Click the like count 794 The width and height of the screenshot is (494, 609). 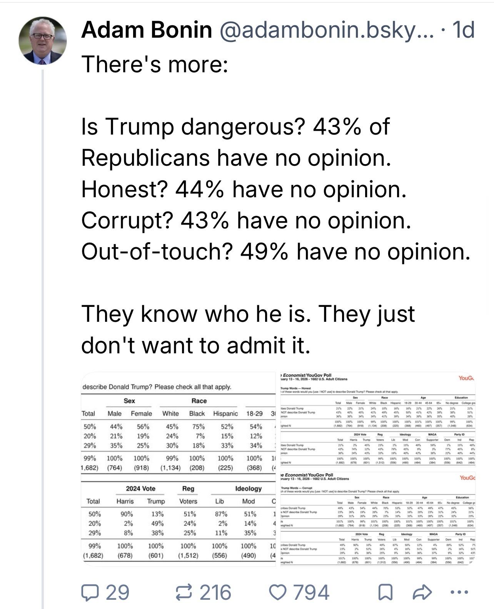(311, 592)
